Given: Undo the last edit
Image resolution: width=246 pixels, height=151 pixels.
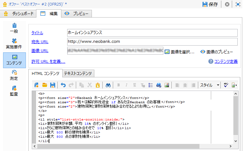Looking at the screenshot, I should (63, 85).
